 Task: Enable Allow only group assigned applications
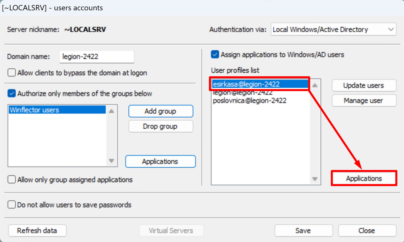pyautogui.click(x=12, y=180)
